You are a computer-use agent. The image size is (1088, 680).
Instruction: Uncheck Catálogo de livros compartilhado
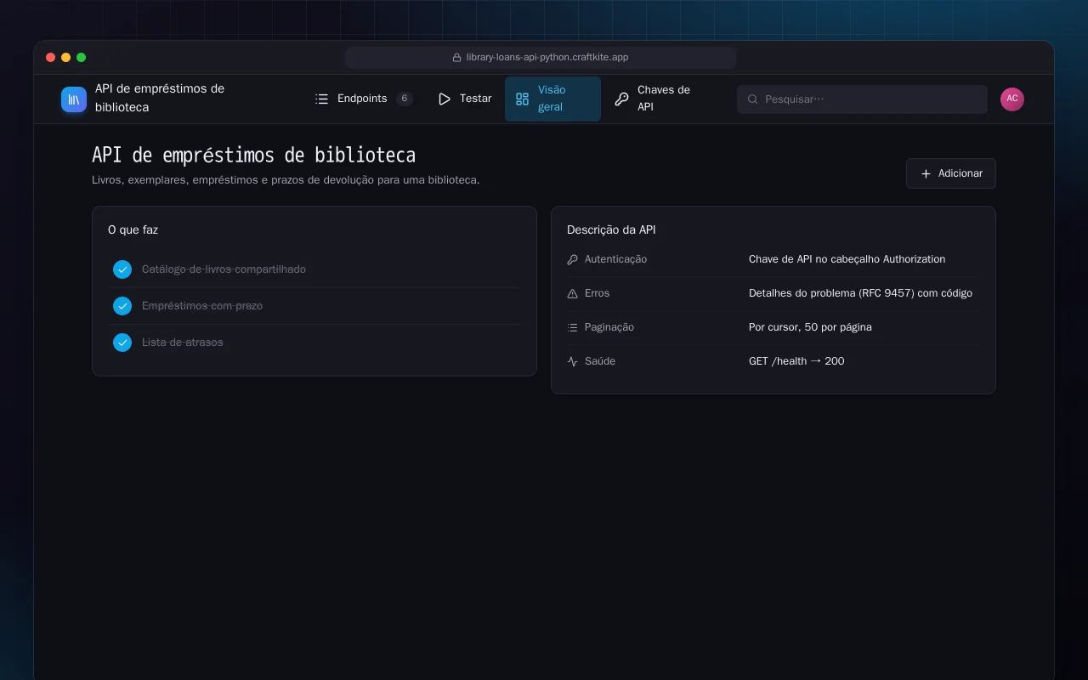coord(122,269)
